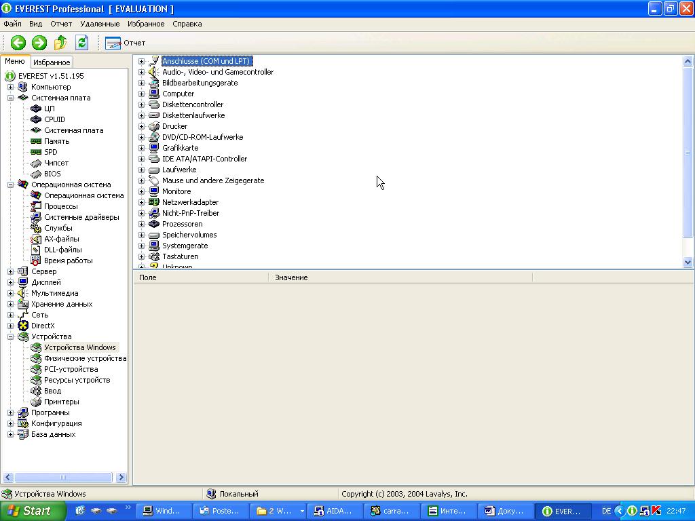Viewport: 695px width, 521px height.
Task: Select the Устройства Windows tree item
Action: click(x=80, y=347)
